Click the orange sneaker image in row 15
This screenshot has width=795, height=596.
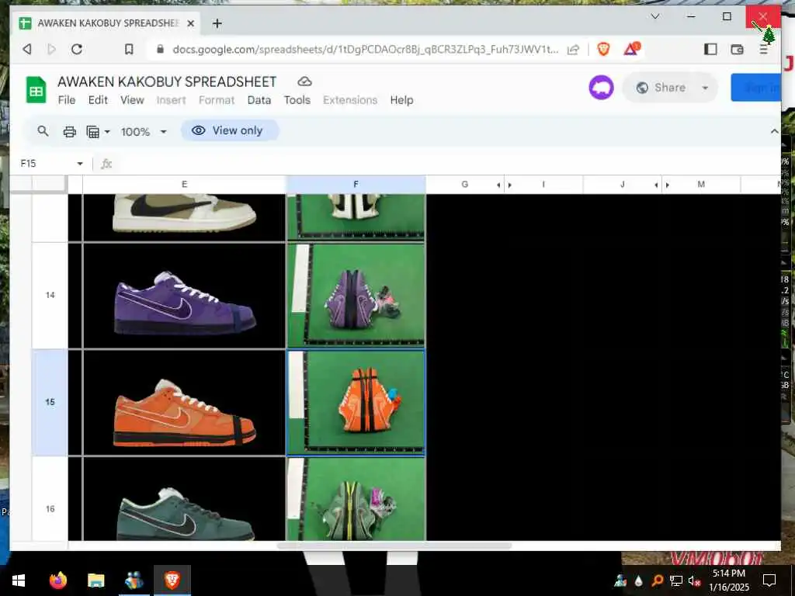point(185,413)
